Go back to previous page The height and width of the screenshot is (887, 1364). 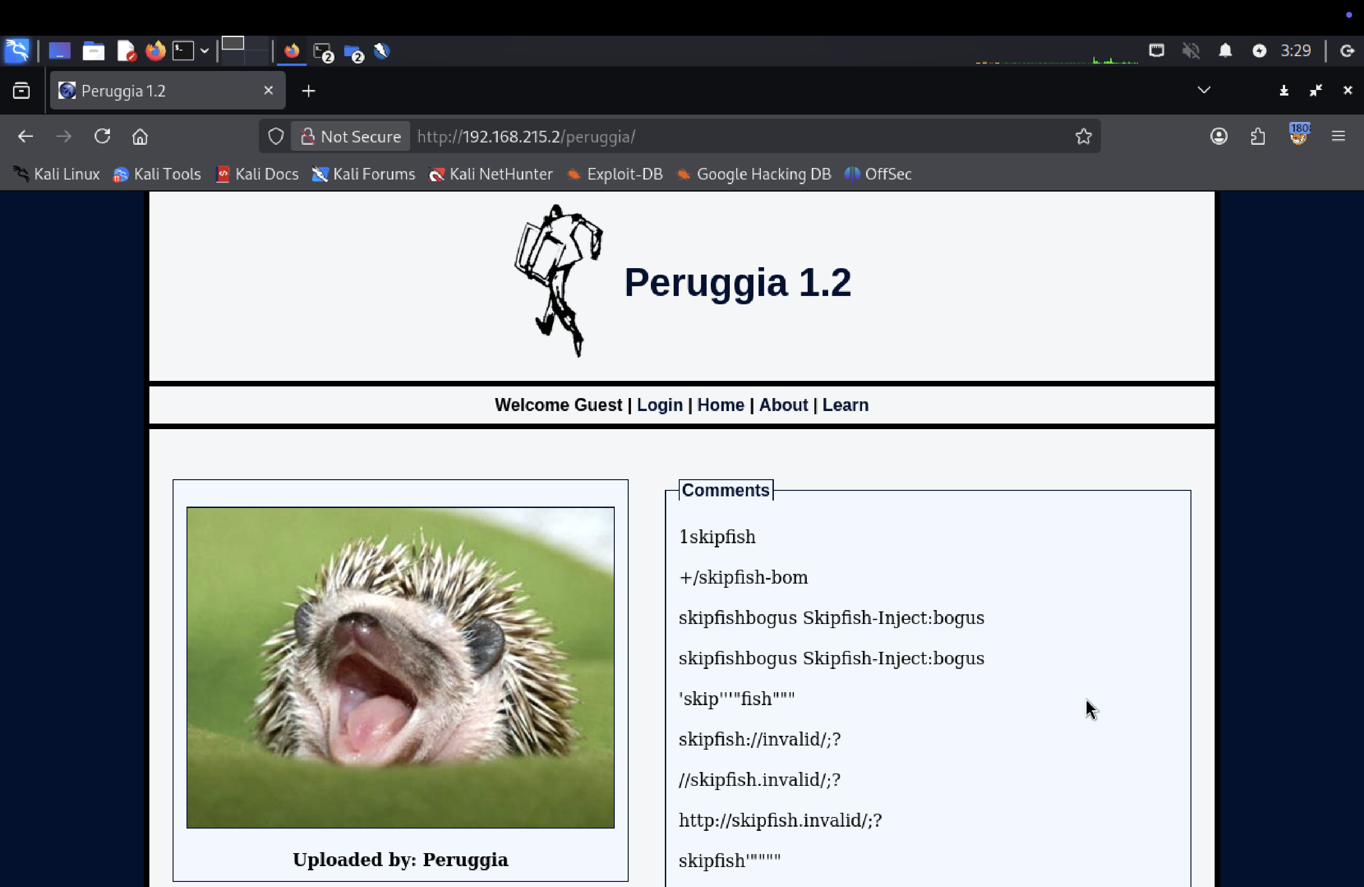(25, 136)
